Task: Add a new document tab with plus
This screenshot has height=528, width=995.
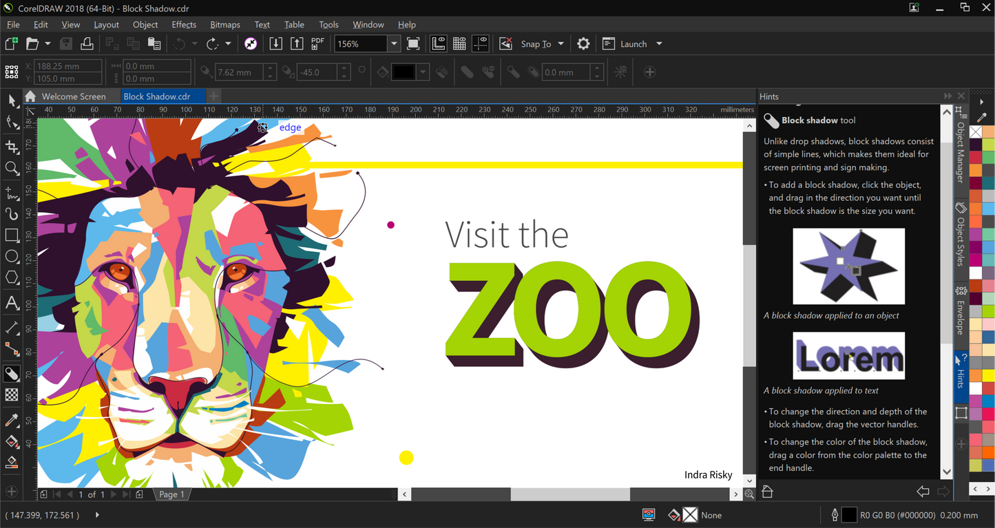Action: [214, 96]
